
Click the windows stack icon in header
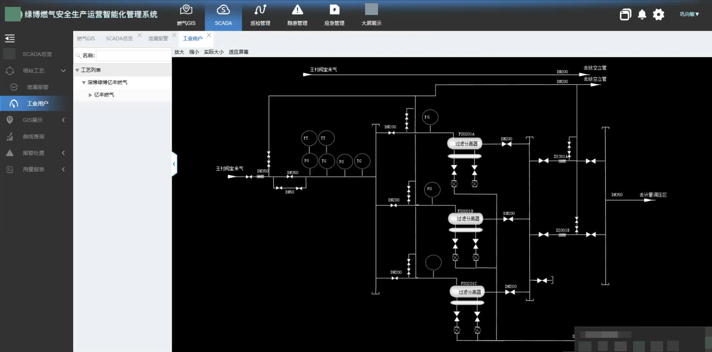[625, 15]
